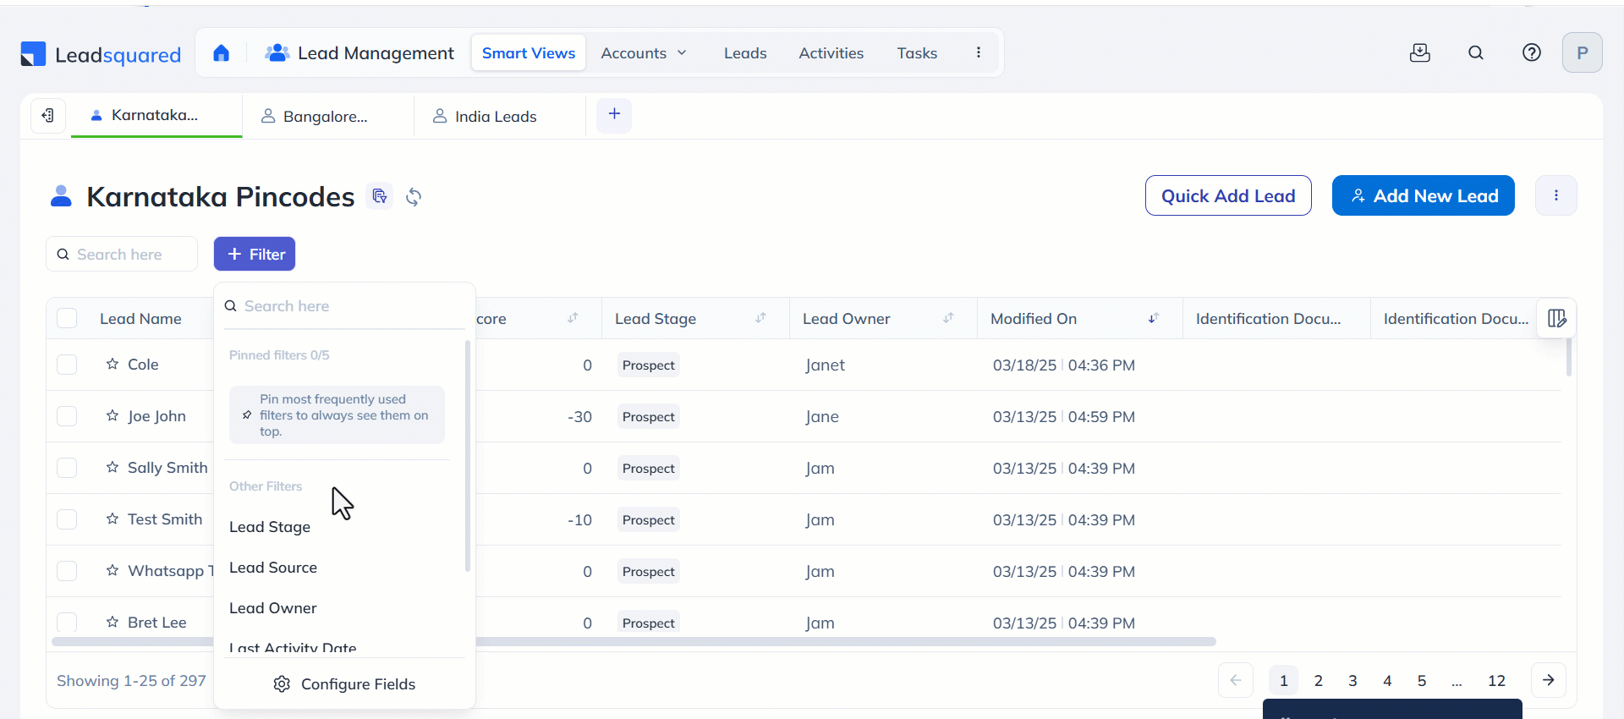This screenshot has width=1624, height=719.
Task: Open the Home icon in navigation bar
Action: coord(221,53)
